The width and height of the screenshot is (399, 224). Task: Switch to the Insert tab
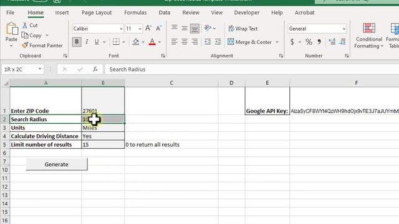point(62,12)
